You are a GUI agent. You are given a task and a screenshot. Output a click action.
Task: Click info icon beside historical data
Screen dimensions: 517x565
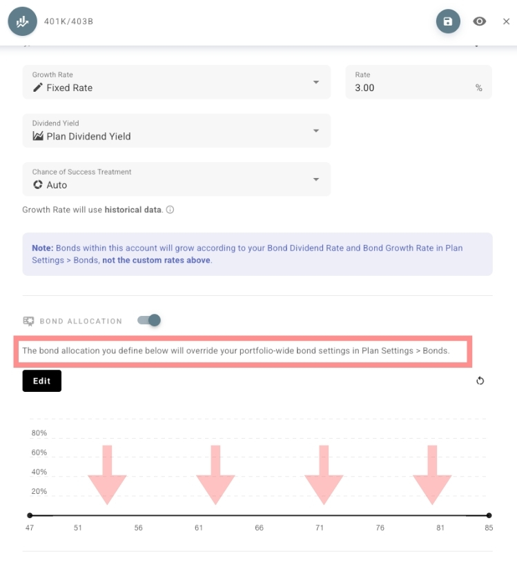(x=170, y=210)
